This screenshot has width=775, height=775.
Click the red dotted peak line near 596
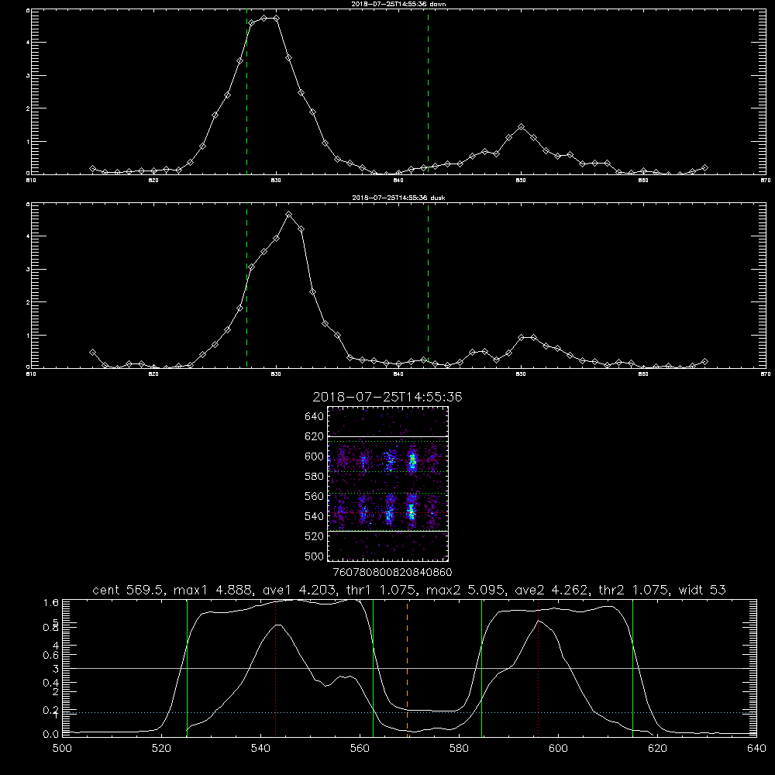(538, 667)
